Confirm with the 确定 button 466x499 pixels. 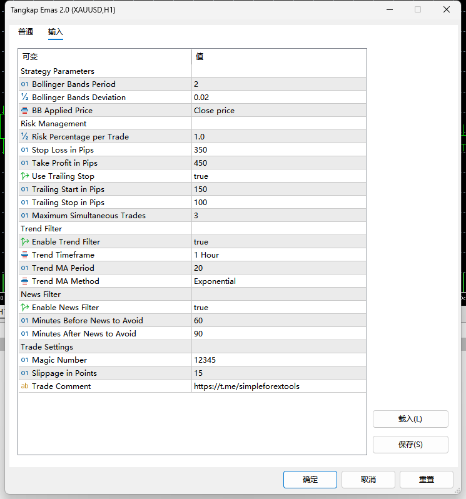(x=310, y=480)
